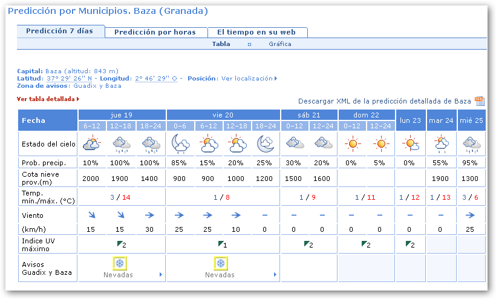Expand Nevadas warning arrow for vie 20

(276, 275)
